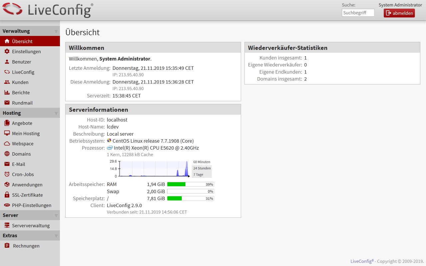Collapse the Hosting section arrow
426x266 pixels.
[56, 113]
